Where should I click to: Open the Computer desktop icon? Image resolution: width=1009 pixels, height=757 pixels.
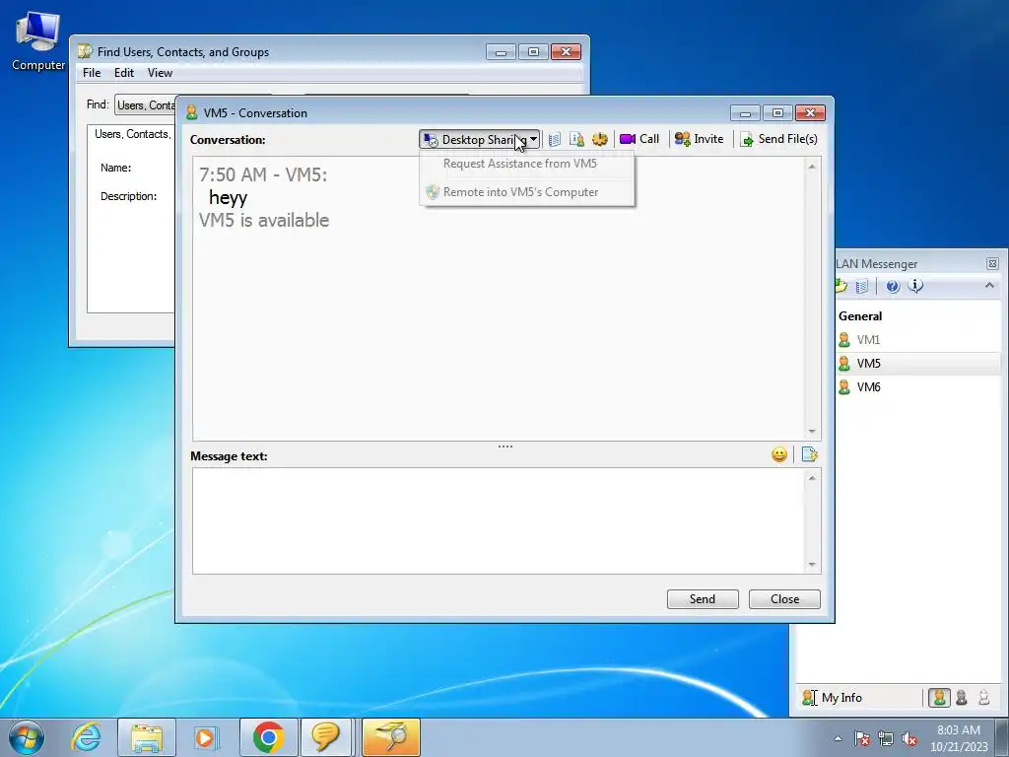38,41
